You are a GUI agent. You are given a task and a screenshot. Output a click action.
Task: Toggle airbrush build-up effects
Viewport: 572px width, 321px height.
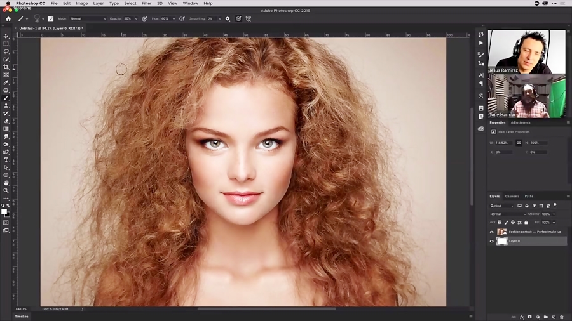(x=182, y=18)
